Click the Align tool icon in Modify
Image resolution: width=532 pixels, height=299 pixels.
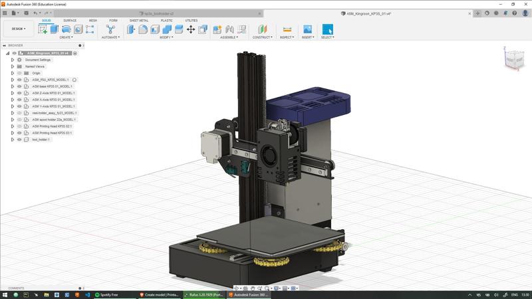coord(203,29)
